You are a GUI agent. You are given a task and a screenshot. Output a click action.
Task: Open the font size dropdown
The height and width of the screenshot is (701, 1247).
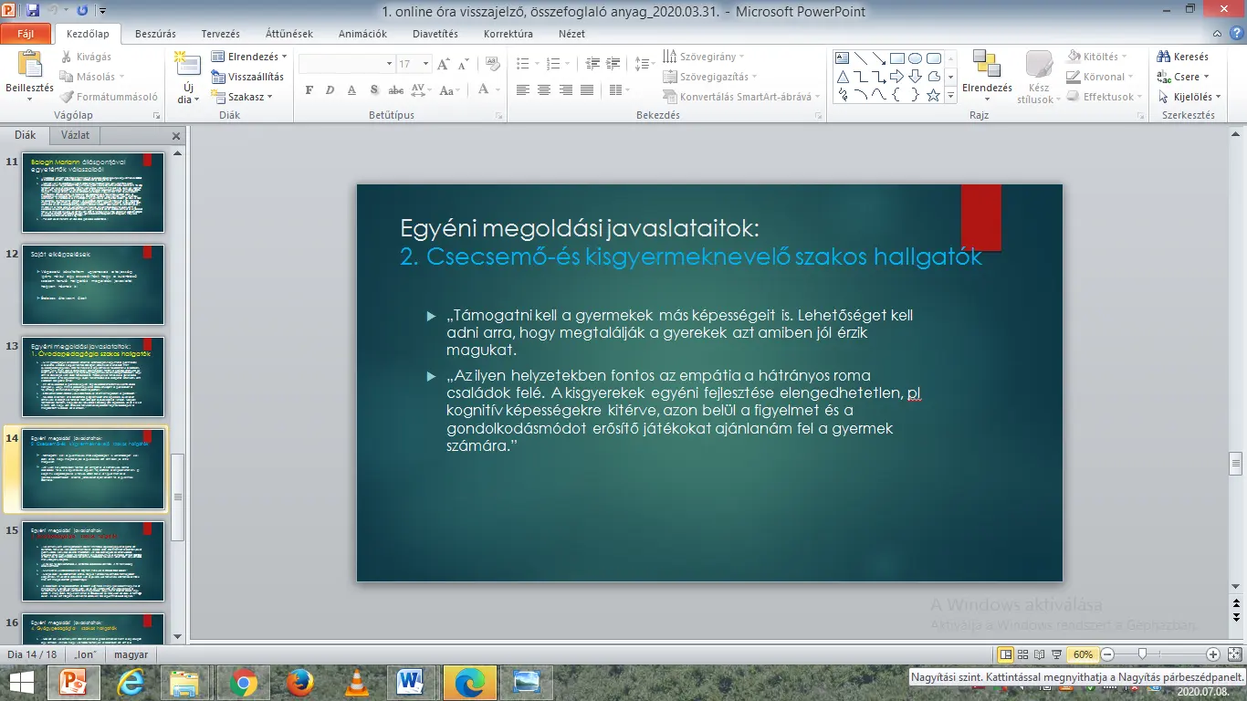click(425, 65)
